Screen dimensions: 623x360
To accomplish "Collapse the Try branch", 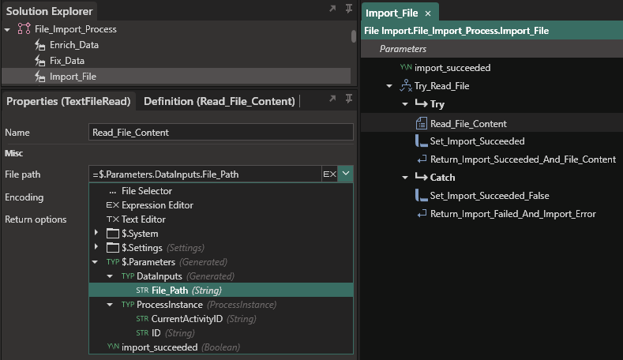I will [x=405, y=104].
